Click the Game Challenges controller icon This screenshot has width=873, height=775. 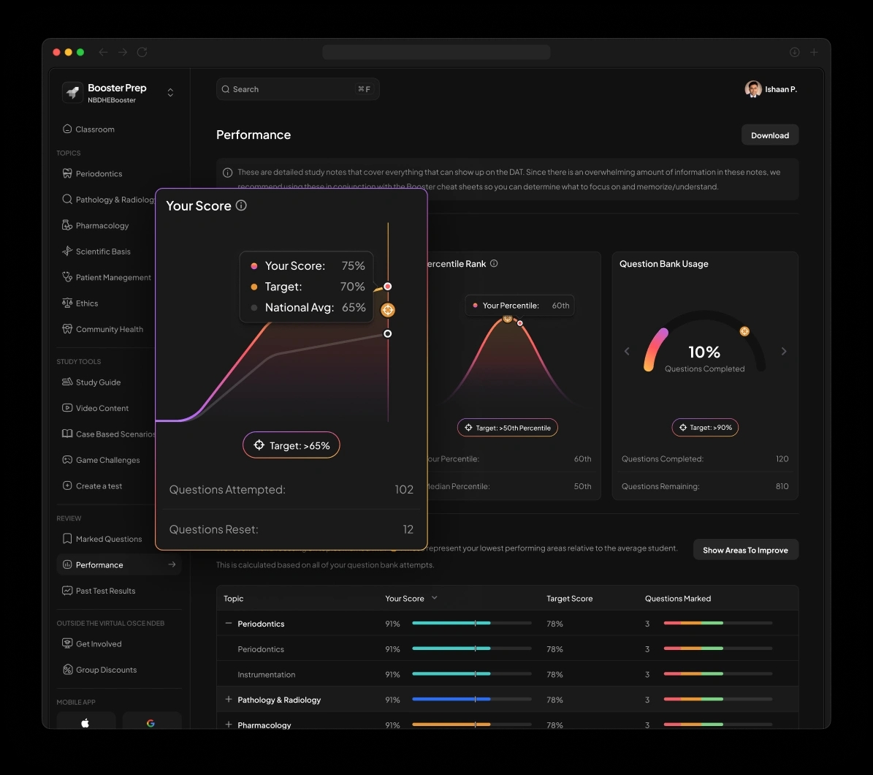pos(67,460)
